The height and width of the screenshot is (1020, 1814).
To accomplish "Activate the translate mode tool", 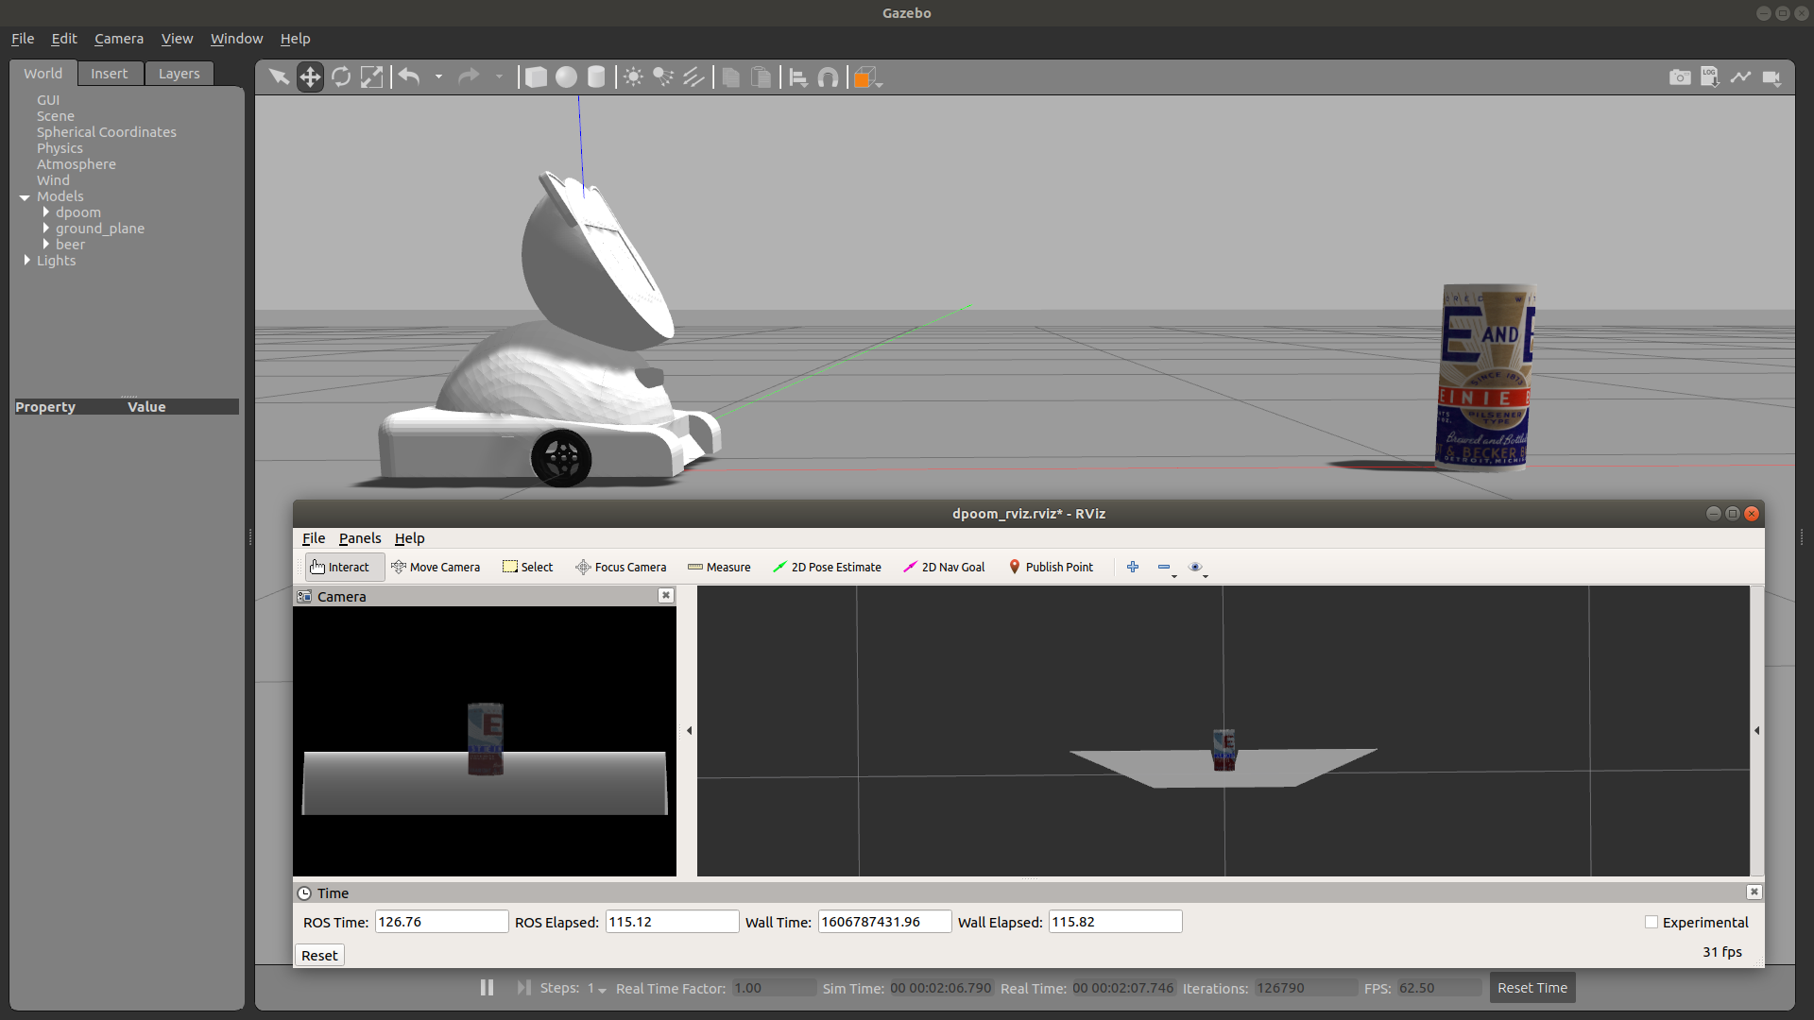I will [310, 77].
